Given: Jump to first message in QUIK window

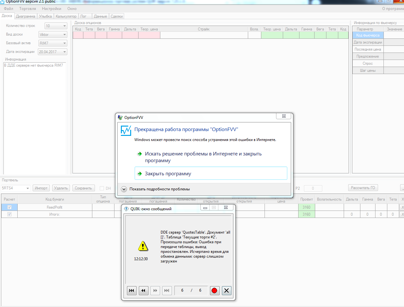Looking at the screenshot, I should [x=131, y=291].
